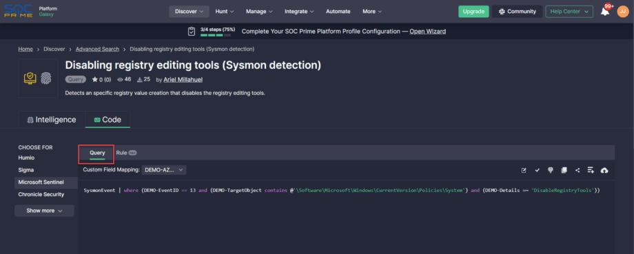The width and height of the screenshot is (634, 254).
Task: Click the 3/4 steps progress bar
Action: 216,35
